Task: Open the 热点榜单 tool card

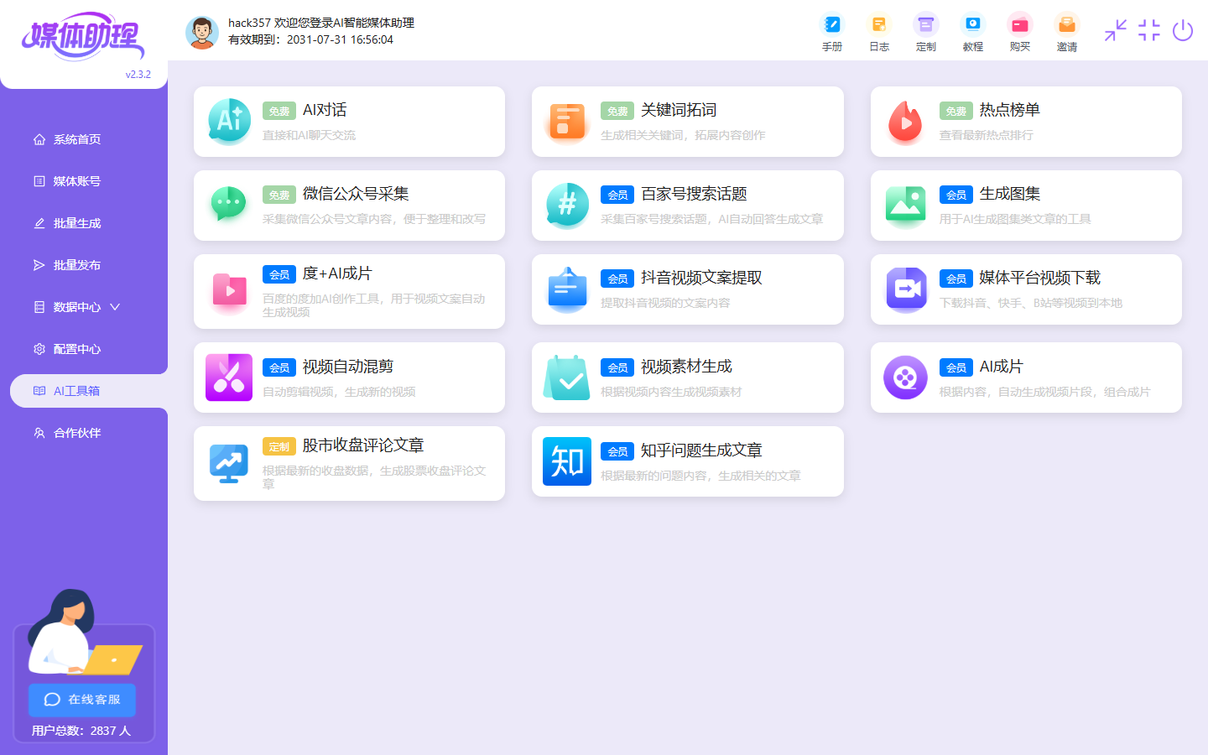Action: click(x=1025, y=122)
